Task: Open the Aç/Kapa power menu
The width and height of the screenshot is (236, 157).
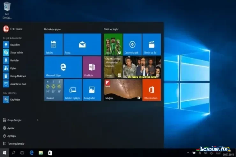Action: [9, 136]
